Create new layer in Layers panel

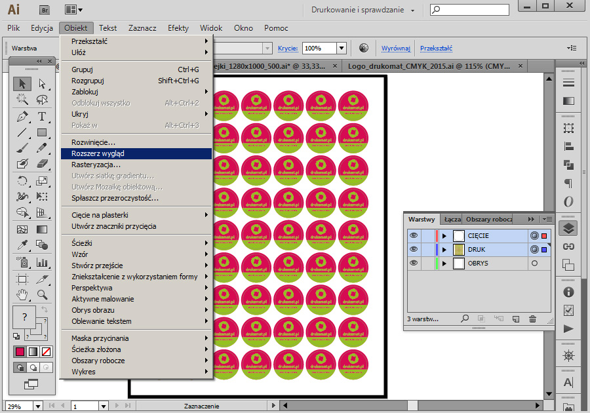point(516,319)
